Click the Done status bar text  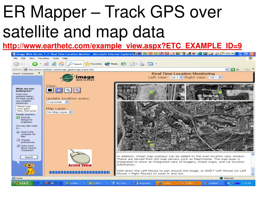(x=19, y=178)
